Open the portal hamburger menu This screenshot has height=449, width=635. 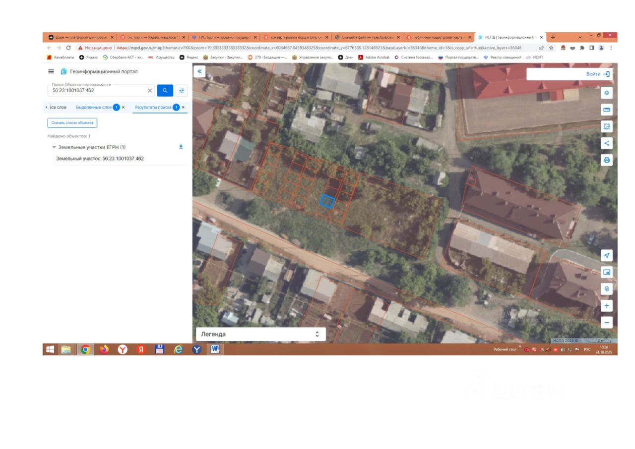[x=51, y=72]
